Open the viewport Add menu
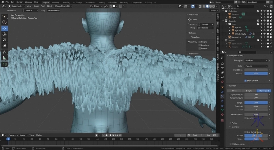274x150 pixels. tap(42, 6)
